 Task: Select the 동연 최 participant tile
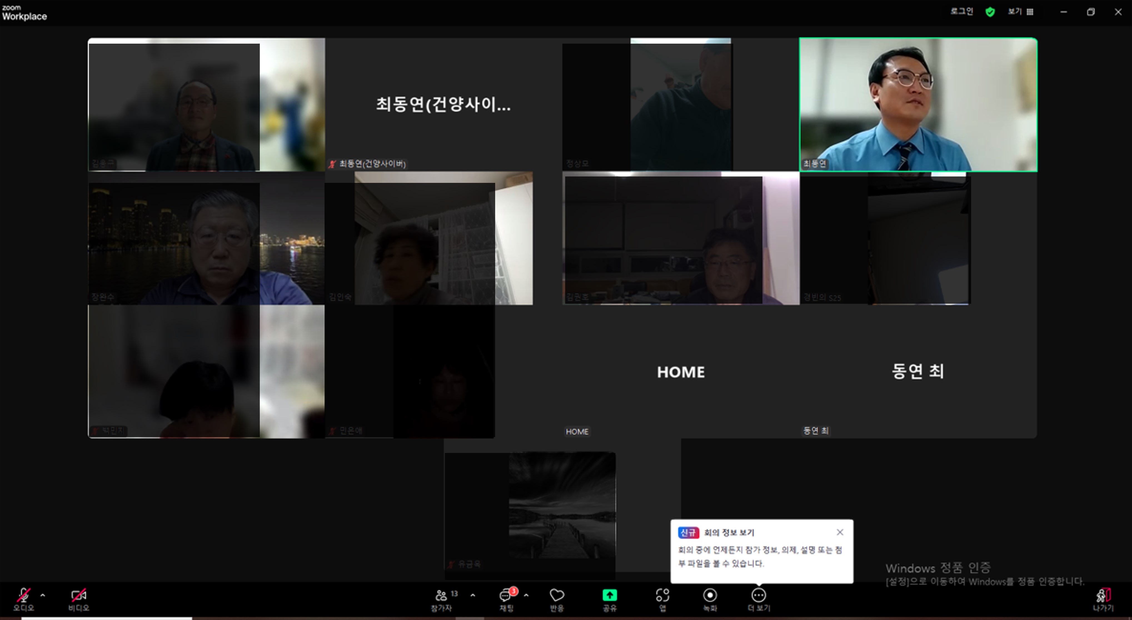[918, 372]
